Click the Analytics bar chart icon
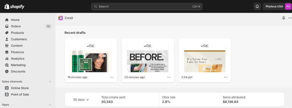The image size is (292, 108). pyautogui.click(x=7, y=59)
